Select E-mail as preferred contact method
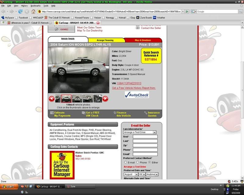Screen dimensions: 244x195 click(x=126, y=162)
